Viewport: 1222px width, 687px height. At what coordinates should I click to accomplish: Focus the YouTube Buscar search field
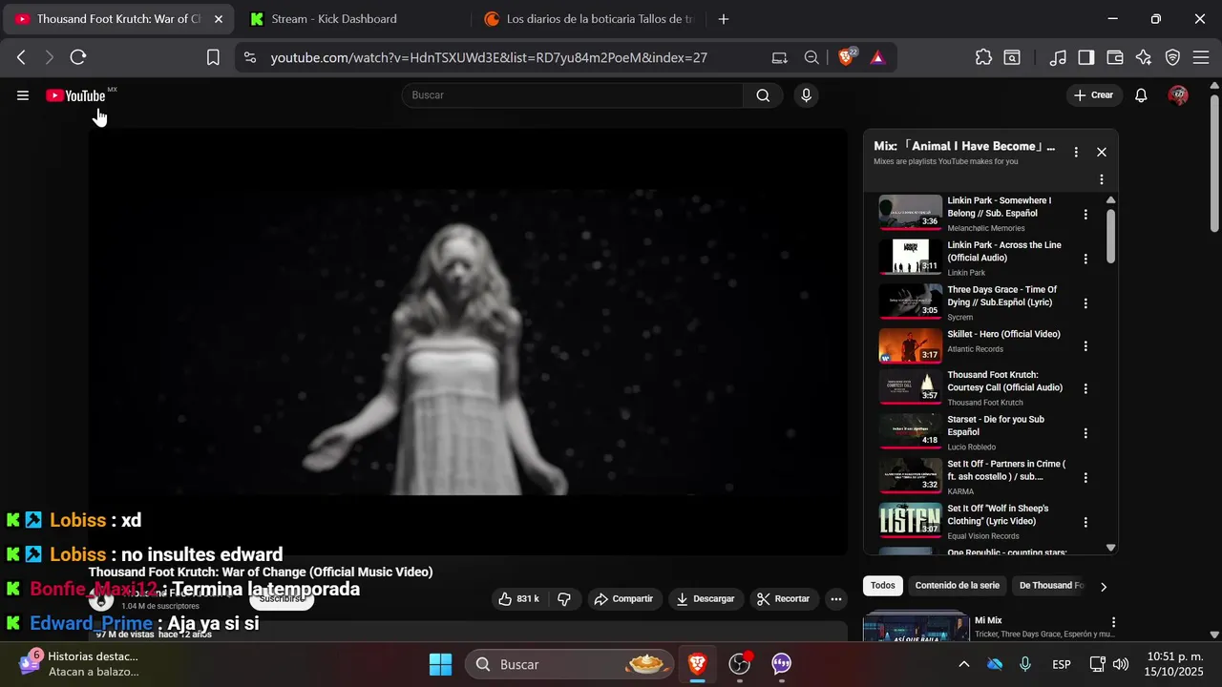[573, 95]
